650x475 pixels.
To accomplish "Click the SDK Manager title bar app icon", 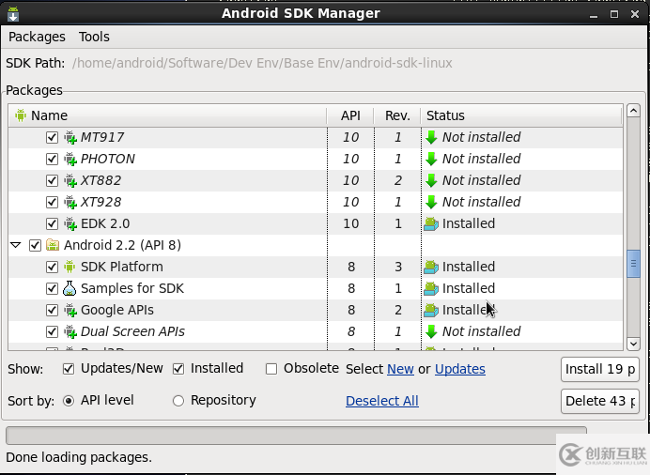I will pos(13,14).
